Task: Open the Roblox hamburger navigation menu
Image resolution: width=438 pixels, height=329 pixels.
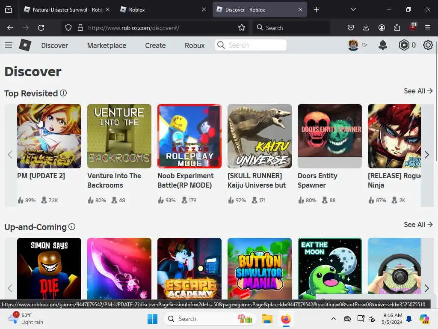Action: pos(9,45)
